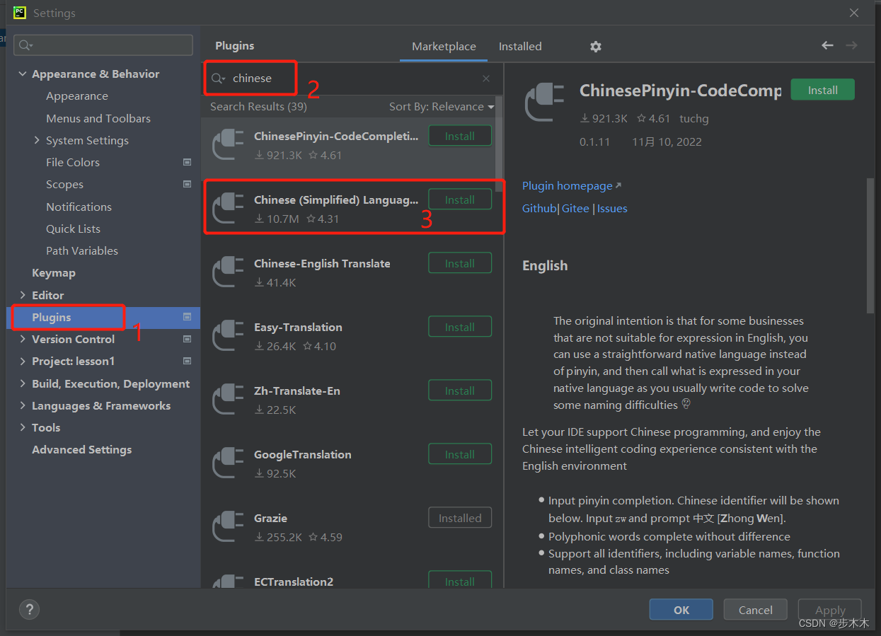This screenshot has width=881, height=636.
Task: Click the Cancel button
Action: (x=756, y=610)
